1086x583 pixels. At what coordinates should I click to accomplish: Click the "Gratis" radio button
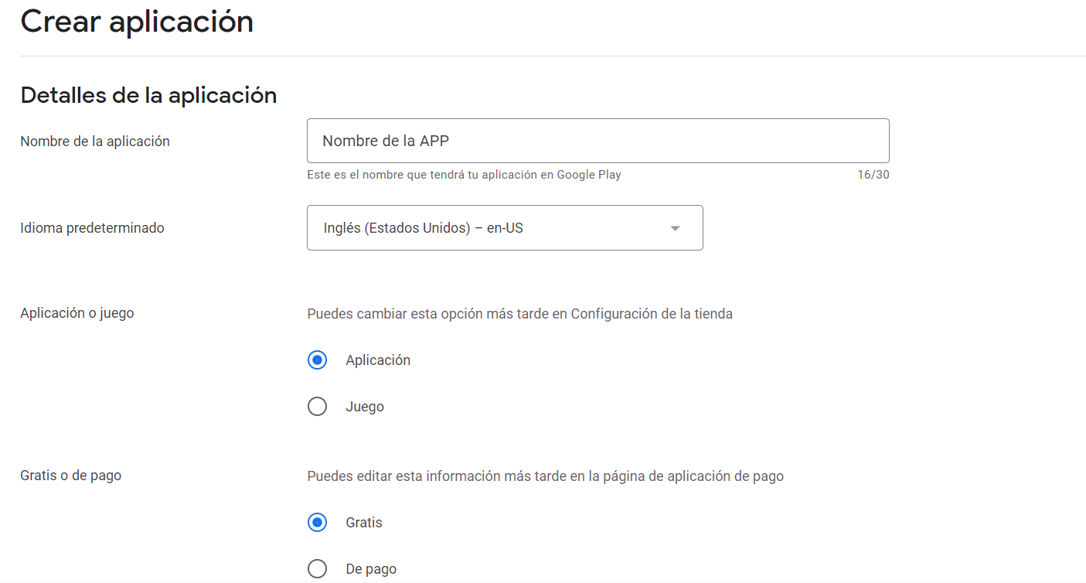pos(317,522)
